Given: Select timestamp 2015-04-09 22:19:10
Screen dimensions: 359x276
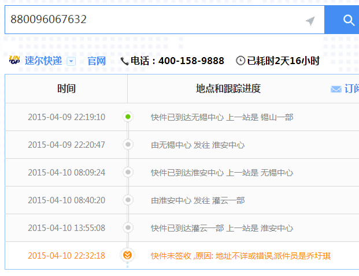Looking at the screenshot, I should pos(66,117).
